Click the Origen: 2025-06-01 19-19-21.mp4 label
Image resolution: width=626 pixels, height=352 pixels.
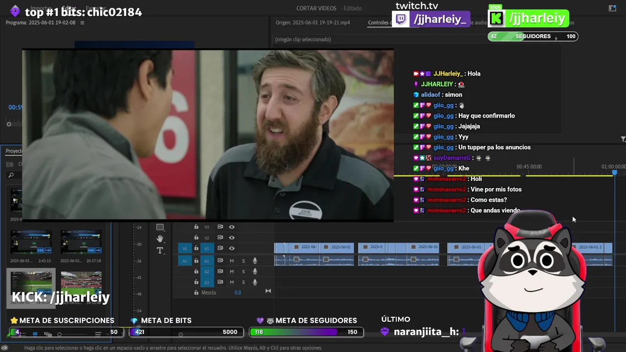coord(313,22)
